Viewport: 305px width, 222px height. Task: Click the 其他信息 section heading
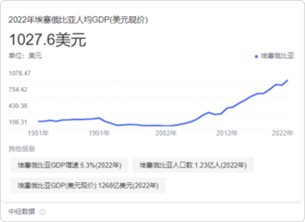tap(21, 149)
